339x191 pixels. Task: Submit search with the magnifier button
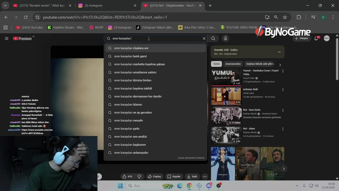coord(213,38)
